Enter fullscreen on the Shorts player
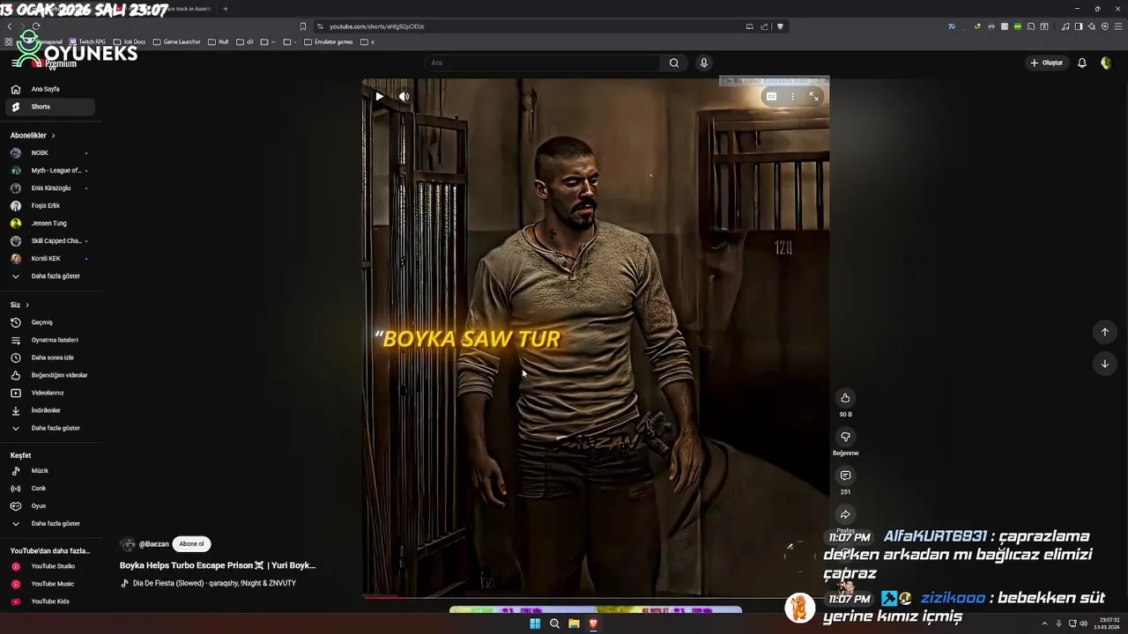1128x634 pixels. click(814, 97)
